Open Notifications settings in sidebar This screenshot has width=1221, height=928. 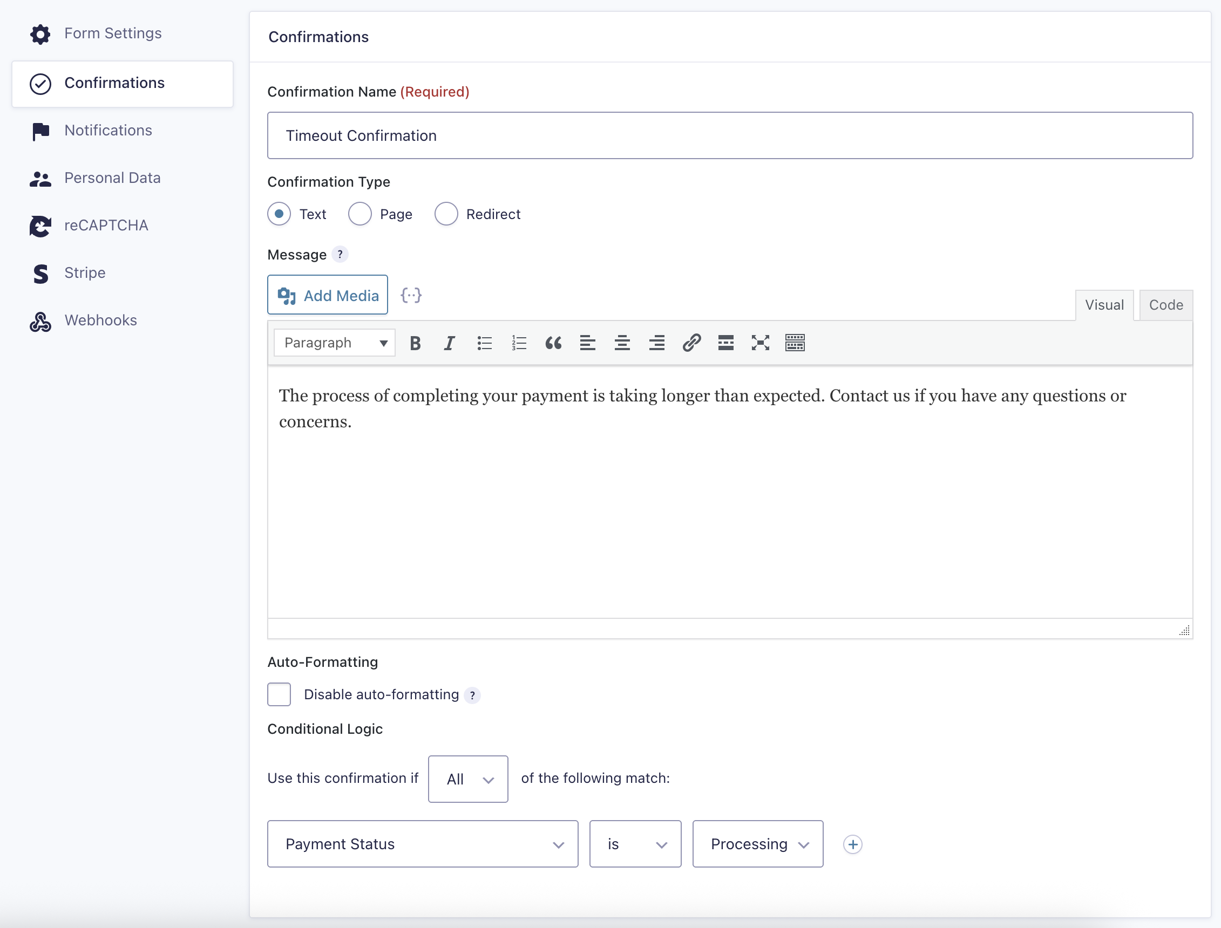coord(108,131)
